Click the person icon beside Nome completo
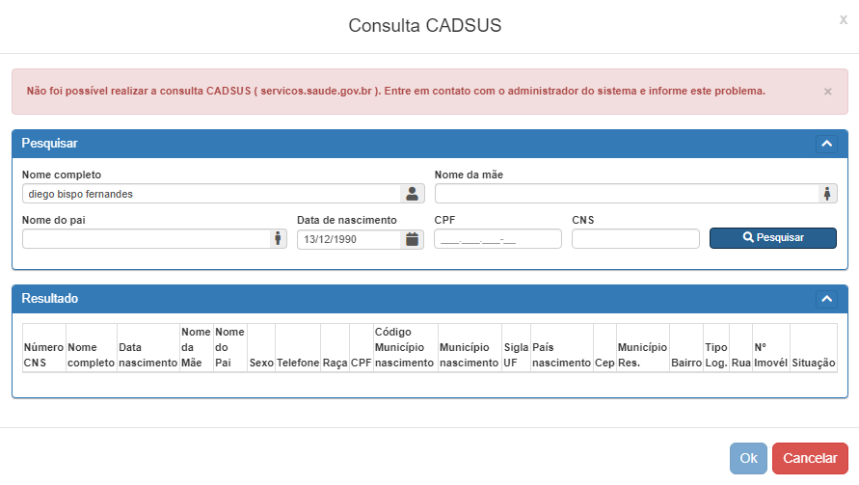The image size is (859, 485). [413, 194]
